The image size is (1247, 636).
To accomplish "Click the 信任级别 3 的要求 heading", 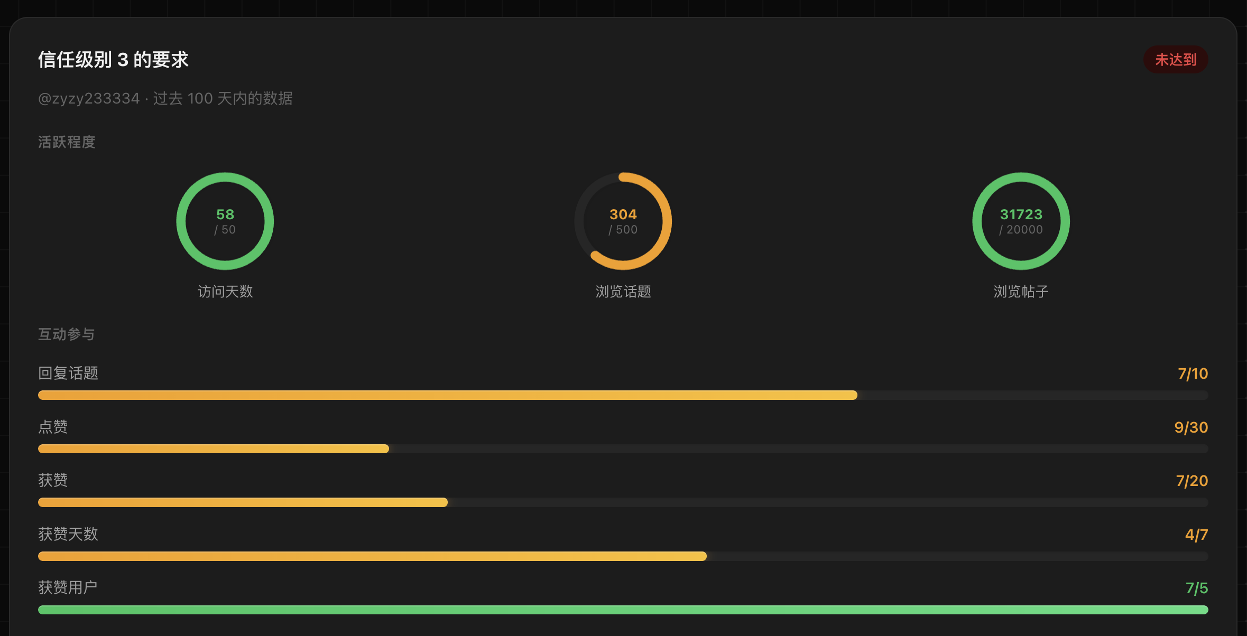I will point(113,60).
